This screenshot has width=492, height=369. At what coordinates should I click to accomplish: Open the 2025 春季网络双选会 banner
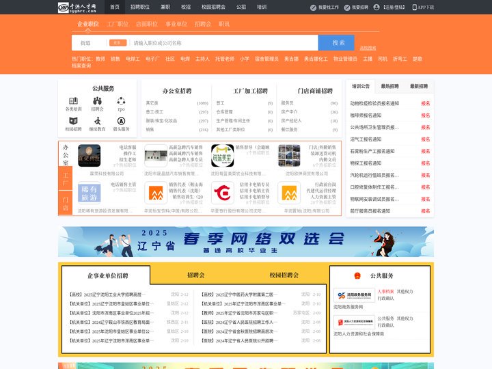click(246, 242)
